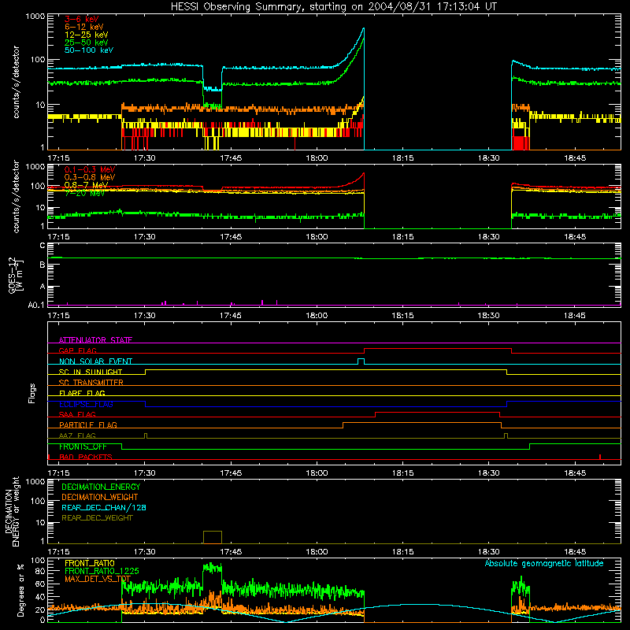Screen dimensions: 630x630
Task: Click the Flags panel axis label
Action: click(x=32, y=393)
